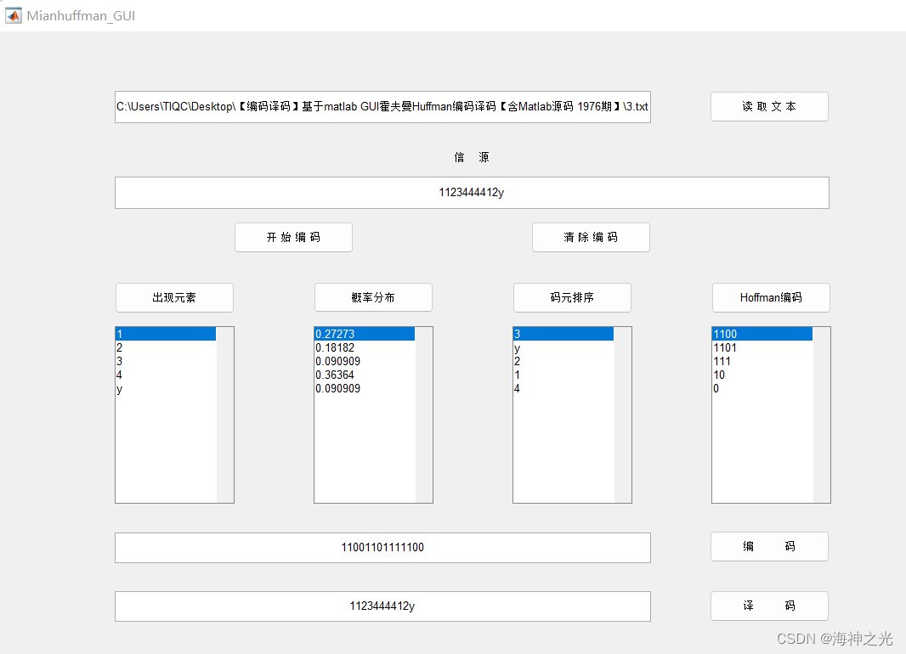Select '4' in 码元排序 list

click(x=563, y=388)
